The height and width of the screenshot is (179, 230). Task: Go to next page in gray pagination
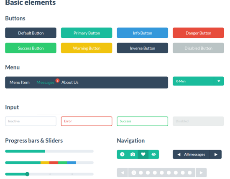tap(201, 173)
